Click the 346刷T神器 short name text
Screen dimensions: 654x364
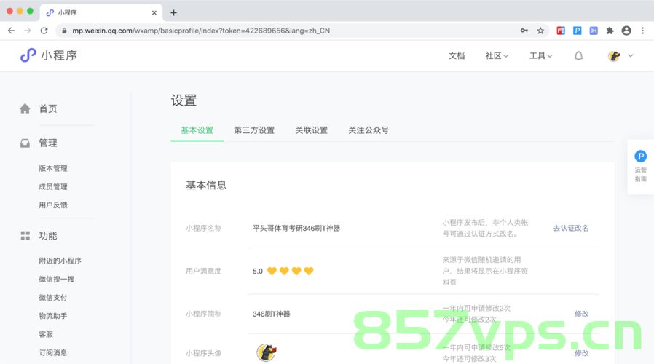click(271, 314)
